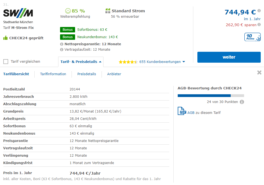Click the 56 % erneuerbar text
264x185 pixels.
(125, 16)
